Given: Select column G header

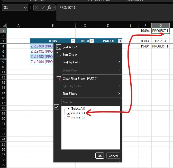Looking at the screenshot, I should click(x=160, y=26).
